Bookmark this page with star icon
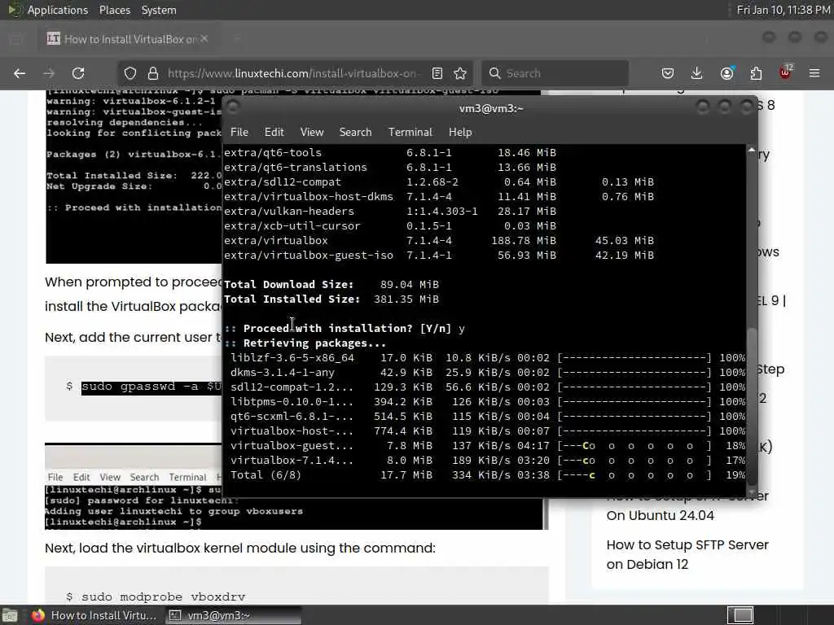The image size is (834, 625). pyautogui.click(x=461, y=73)
